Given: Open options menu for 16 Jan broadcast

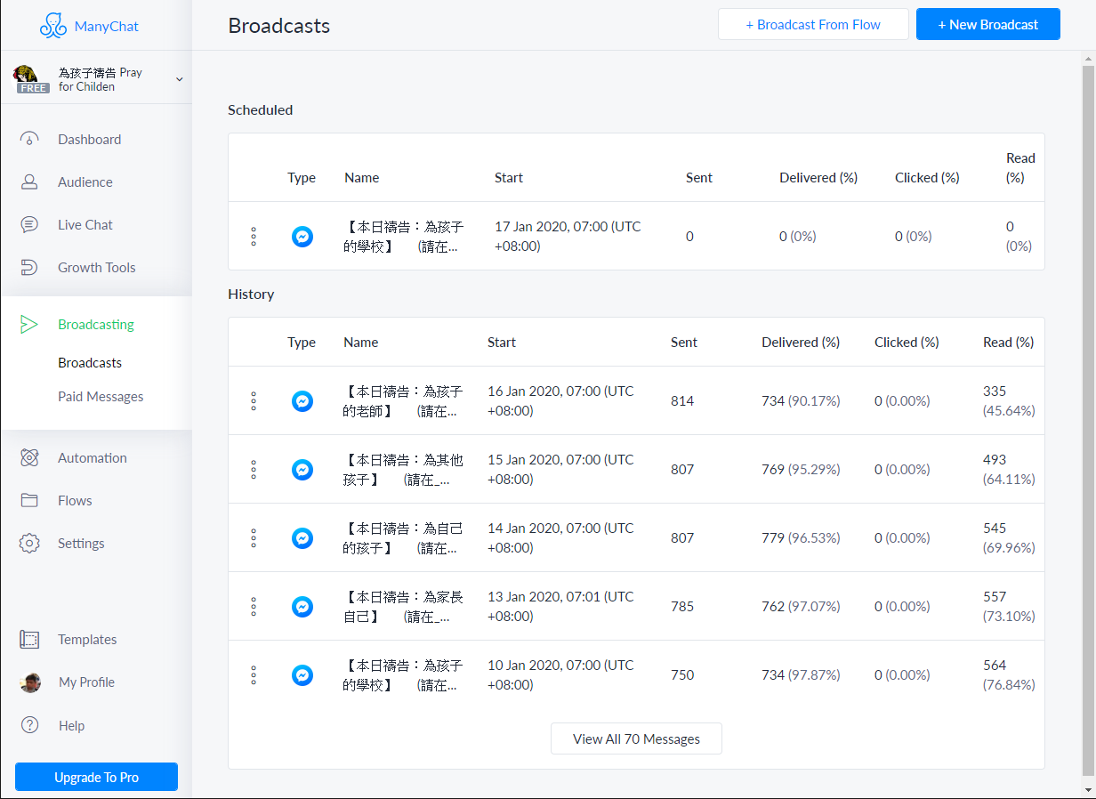Looking at the screenshot, I should tap(254, 401).
